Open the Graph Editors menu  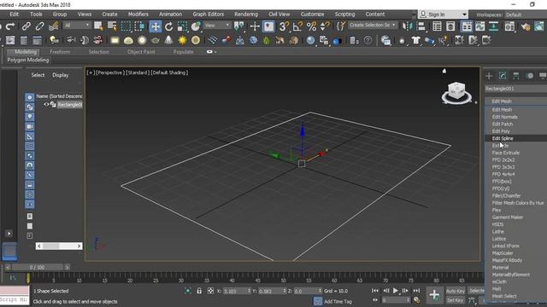pos(209,14)
